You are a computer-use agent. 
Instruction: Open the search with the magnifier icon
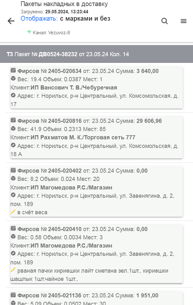pos(165,21)
